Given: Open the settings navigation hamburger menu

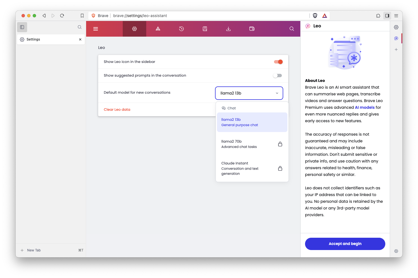Looking at the screenshot, I should [x=96, y=29].
